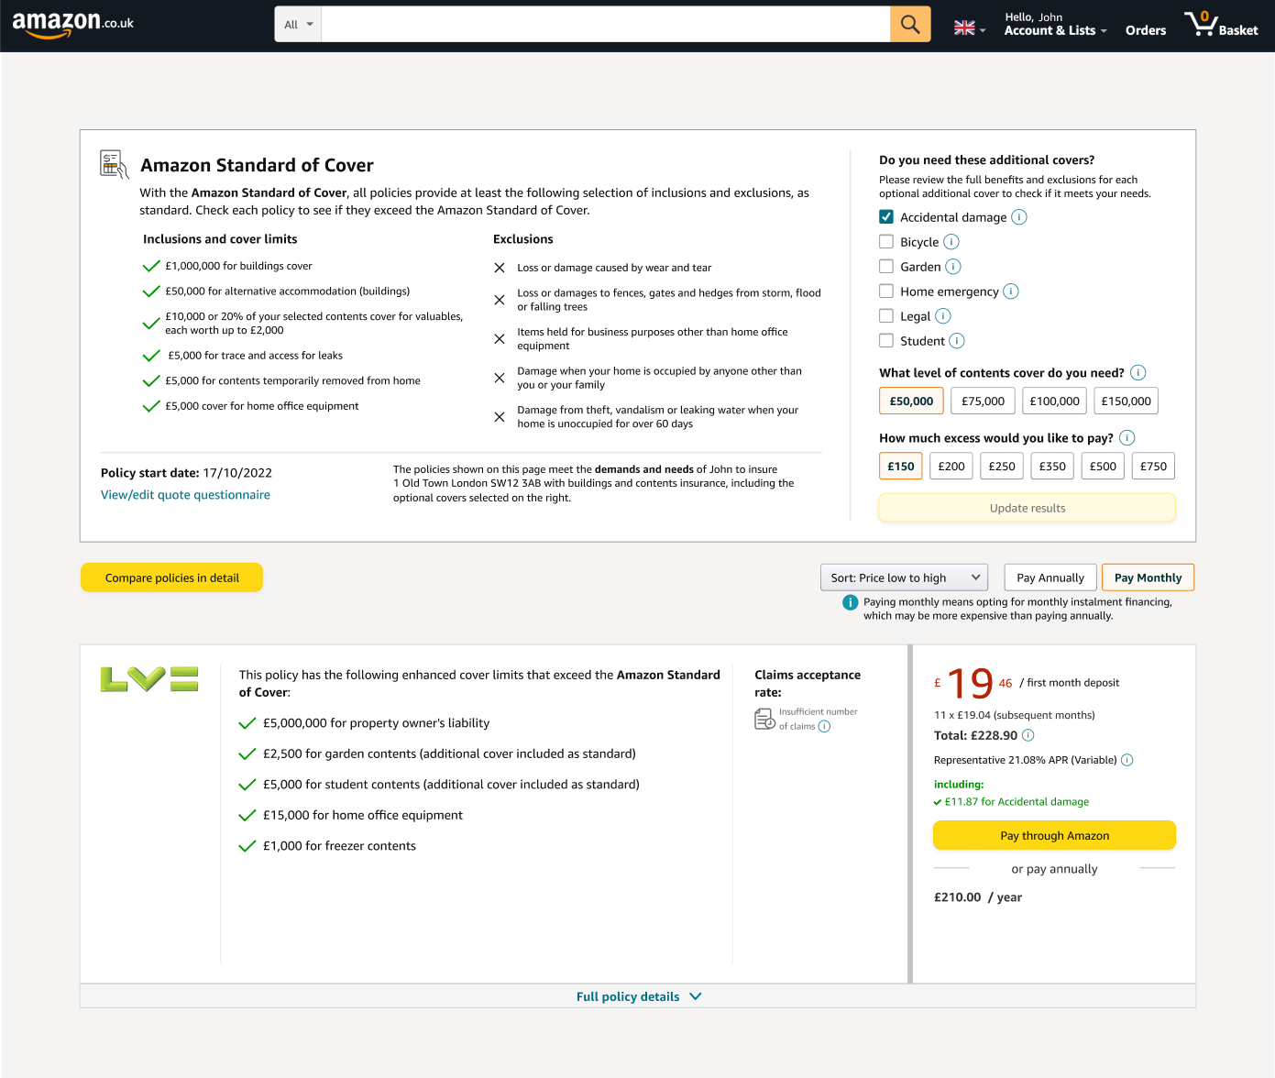Tick the Legal cover checkbox
Image resolution: width=1275 pixels, height=1078 pixels.
[x=886, y=315]
